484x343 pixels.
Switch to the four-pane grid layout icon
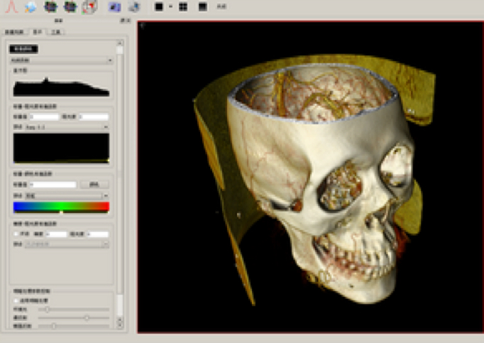pos(183,6)
